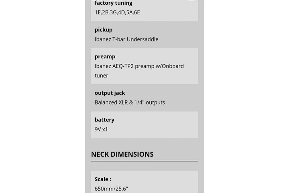
Task: Click the divider line under NECK DIMENSIONS
Action: coord(144,161)
